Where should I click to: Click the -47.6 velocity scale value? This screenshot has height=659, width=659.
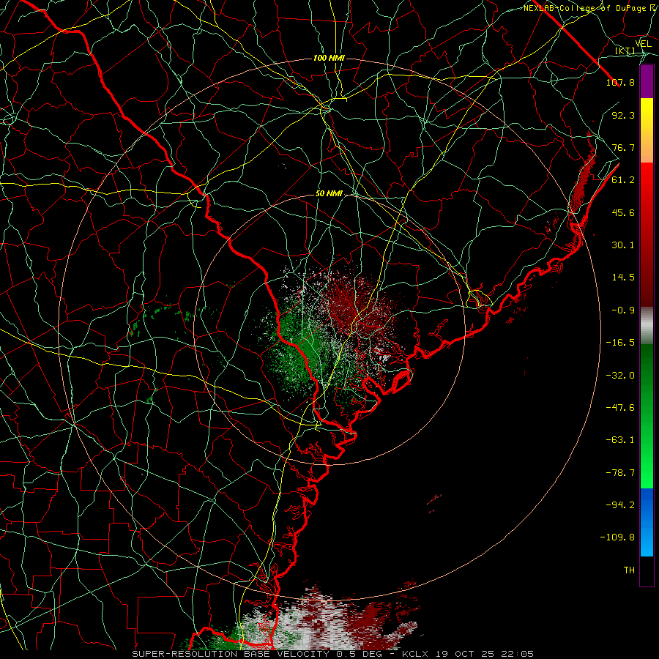pos(620,408)
